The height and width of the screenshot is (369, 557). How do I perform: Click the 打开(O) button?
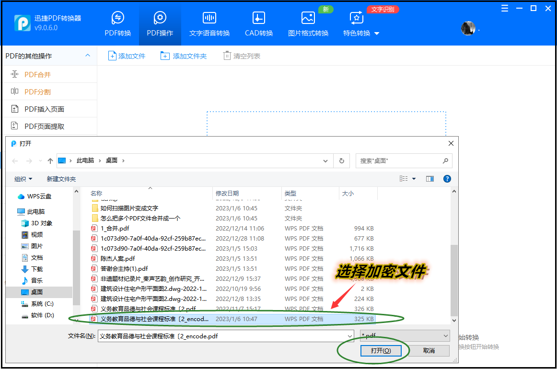(381, 350)
